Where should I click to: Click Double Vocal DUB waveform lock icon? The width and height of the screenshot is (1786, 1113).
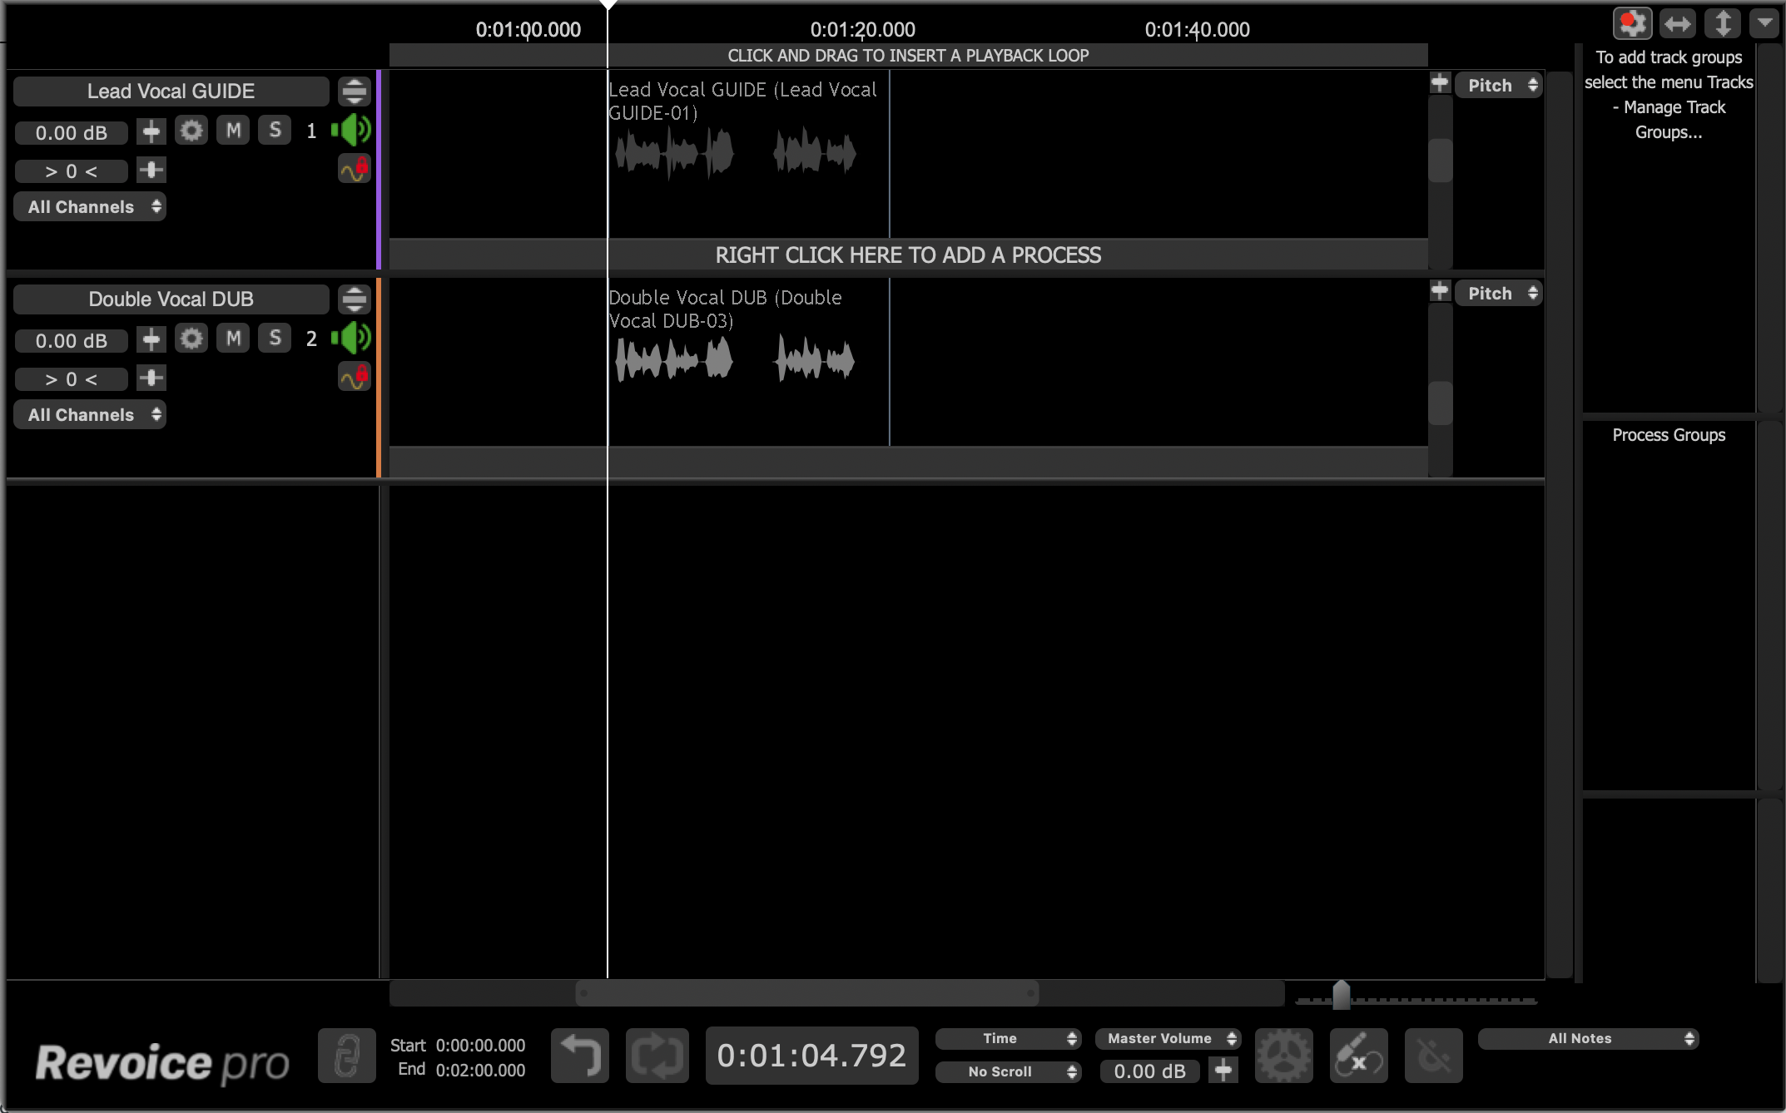355,377
